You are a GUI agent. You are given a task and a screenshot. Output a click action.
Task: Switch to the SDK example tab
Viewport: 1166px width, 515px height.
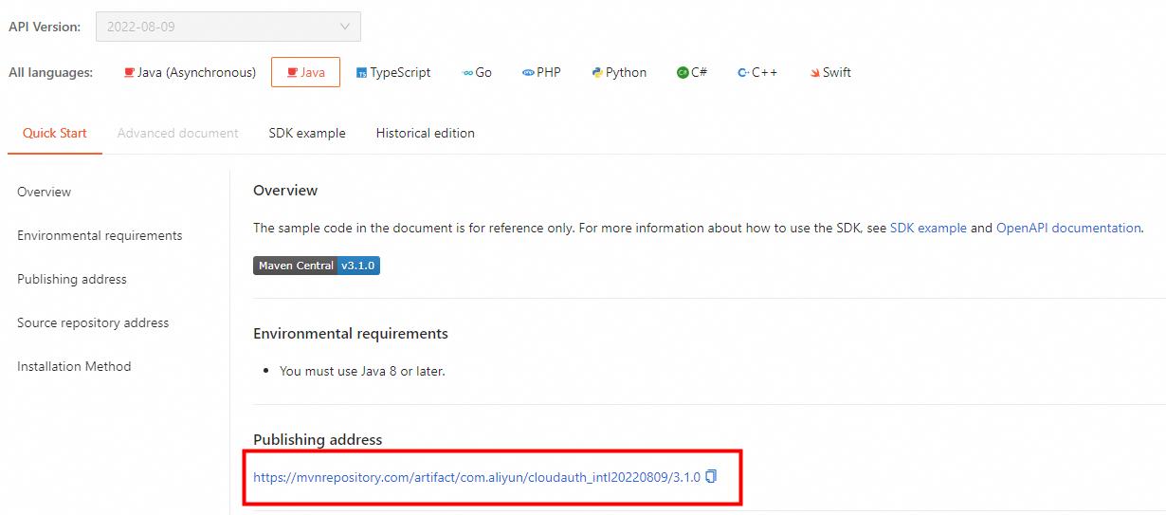(307, 133)
